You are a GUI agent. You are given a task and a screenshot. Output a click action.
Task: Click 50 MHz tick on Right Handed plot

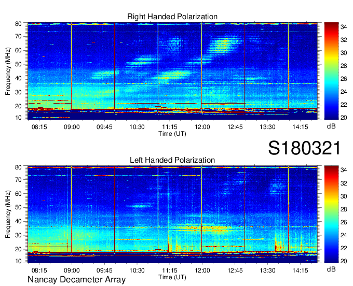pos(18,64)
